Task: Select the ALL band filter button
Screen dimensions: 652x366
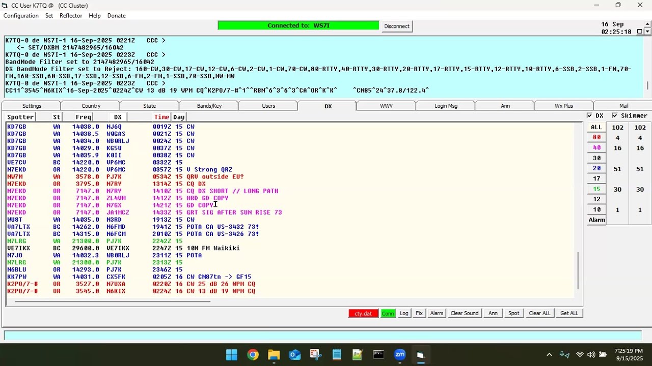Action: [x=596, y=127]
